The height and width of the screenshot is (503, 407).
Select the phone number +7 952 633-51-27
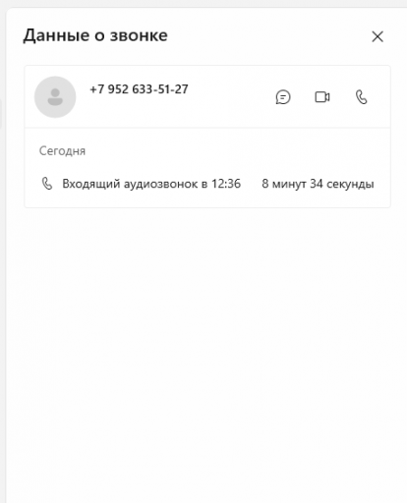coord(139,89)
